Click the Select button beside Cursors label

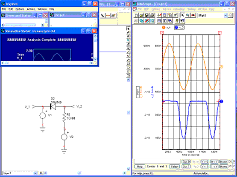point(174,167)
